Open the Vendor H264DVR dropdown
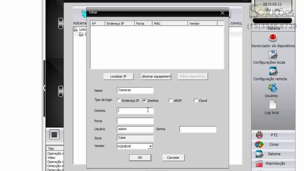304x171 pixels. (x=151, y=146)
